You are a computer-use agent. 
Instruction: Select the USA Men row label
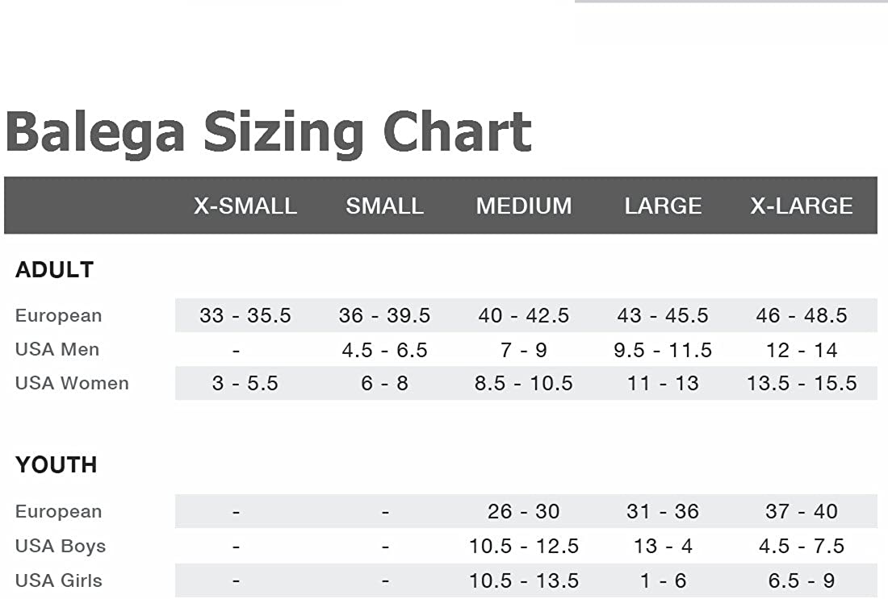(57, 350)
